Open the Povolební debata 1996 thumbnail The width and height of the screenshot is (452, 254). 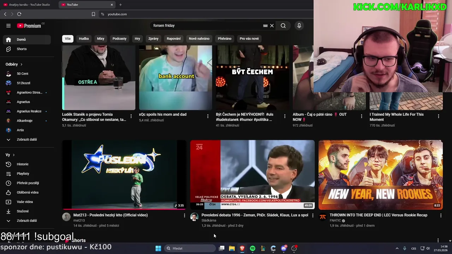tap(252, 175)
